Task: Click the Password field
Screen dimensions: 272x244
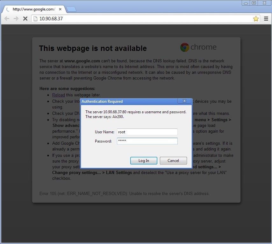Action: click(147, 141)
